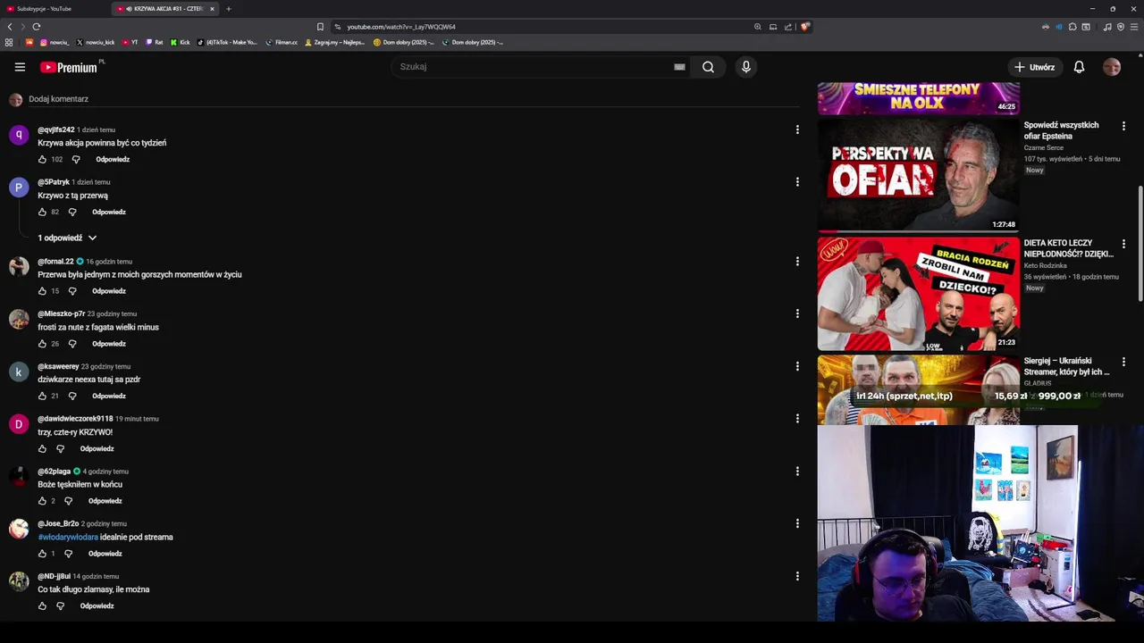1144x643 pixels.
Task: Click the Utwórz create button
Action: tap(1034, 67)
